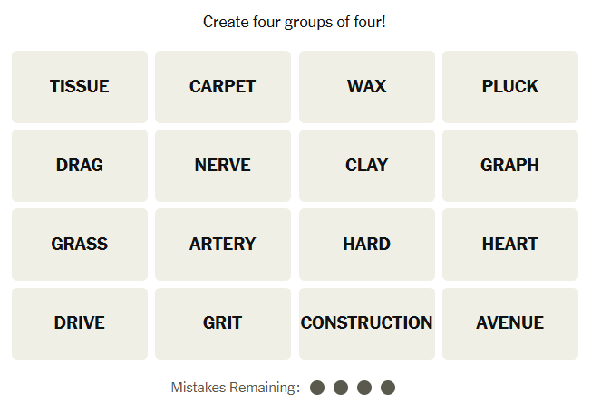
Task: Choose the ARTERY tile
Action: (223, 245)
